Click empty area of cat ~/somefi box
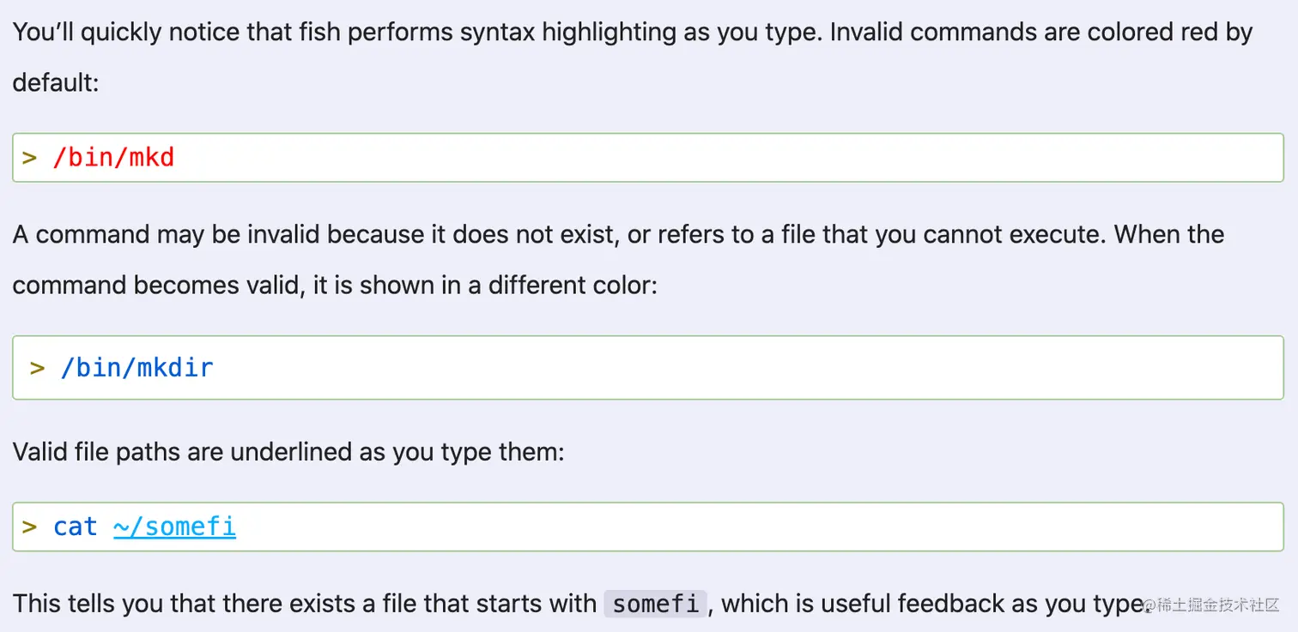Screen dimensions: 1298x632 point(755,527)
